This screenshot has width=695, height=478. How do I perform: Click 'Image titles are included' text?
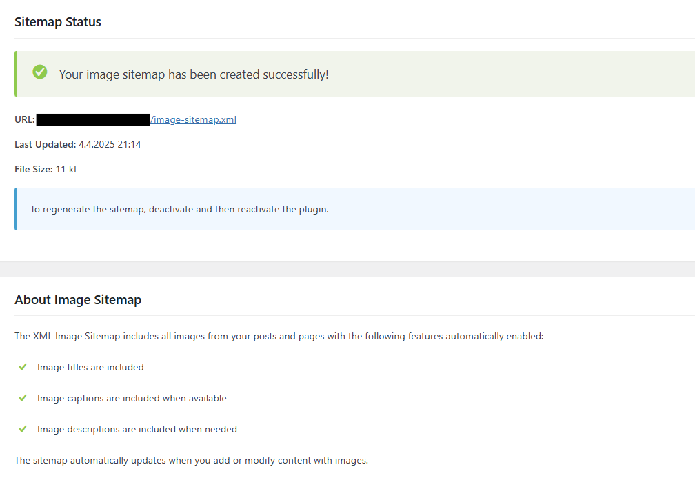point(90,367)
